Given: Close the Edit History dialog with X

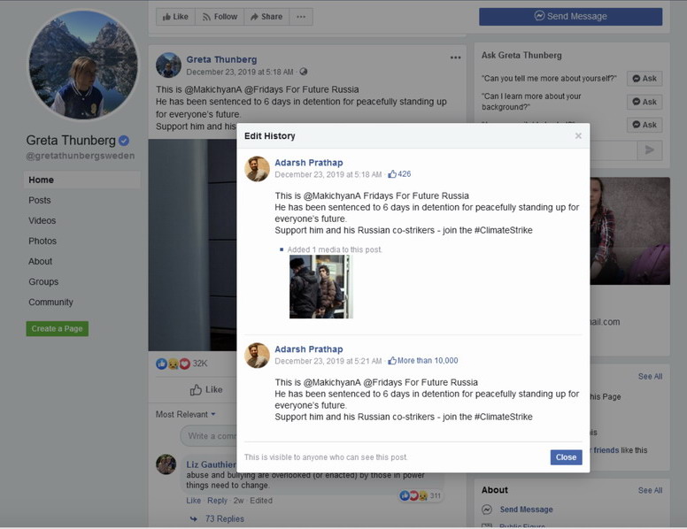Looking at the screenshot, I should (x=578, y=136).
